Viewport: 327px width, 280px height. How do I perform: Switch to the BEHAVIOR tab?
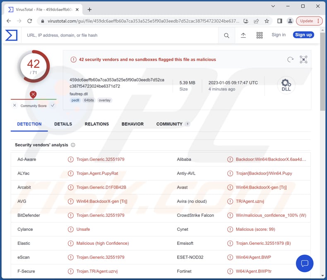tap(132, 124)
